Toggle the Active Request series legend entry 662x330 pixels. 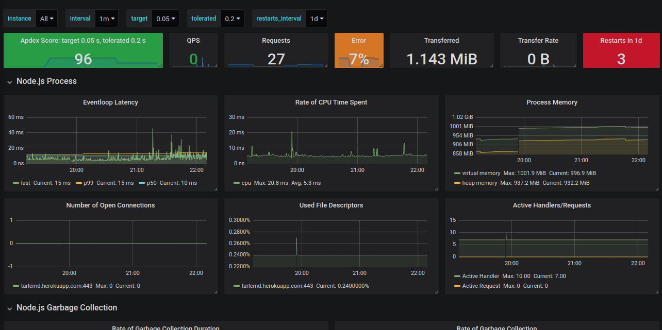(481, 286)
